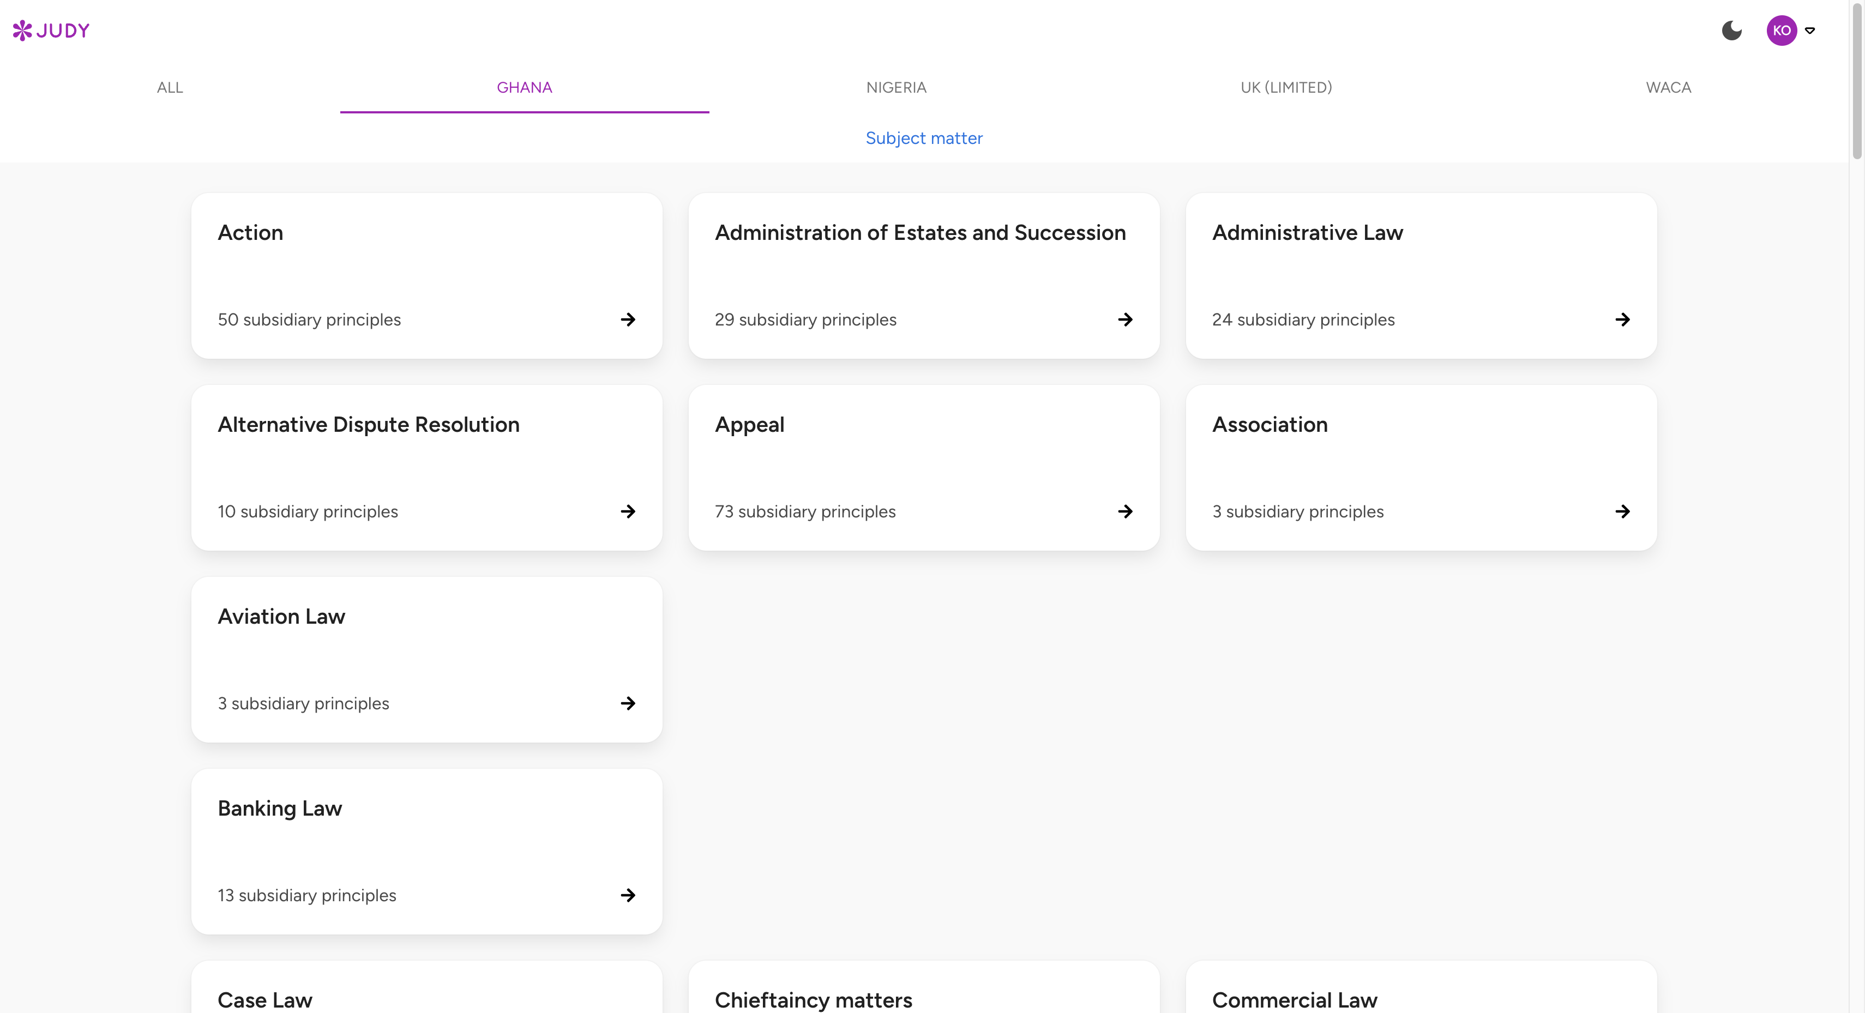The width and height of the screenshot is (1865, 1013).
Task: Expand the account dropdown chevron
Action: (1810, 29)
